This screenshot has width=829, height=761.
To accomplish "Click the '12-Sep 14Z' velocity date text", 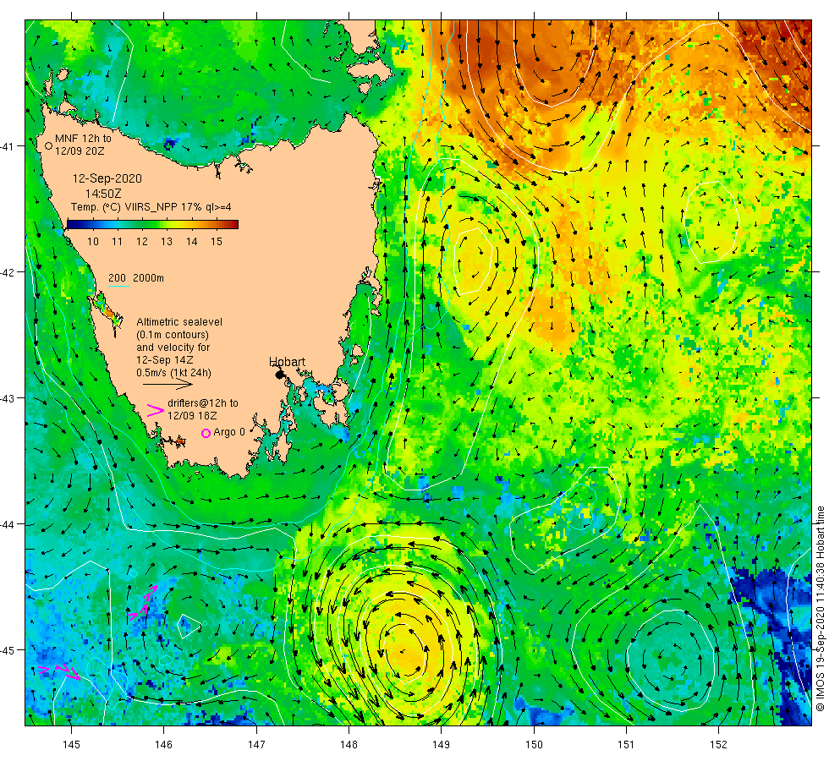I will click(x=164, y=360).
